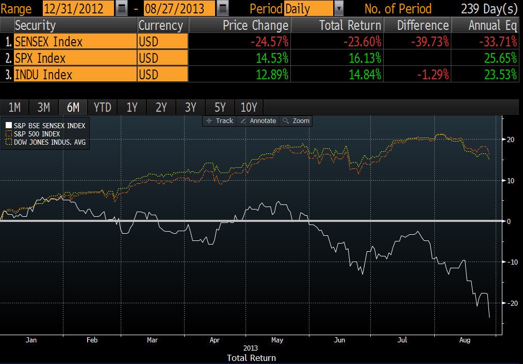This screenshot has width=523, height=364.
Task: Change the INDU row USD currency
Action: pyautogui.click(x=163, y=74)
